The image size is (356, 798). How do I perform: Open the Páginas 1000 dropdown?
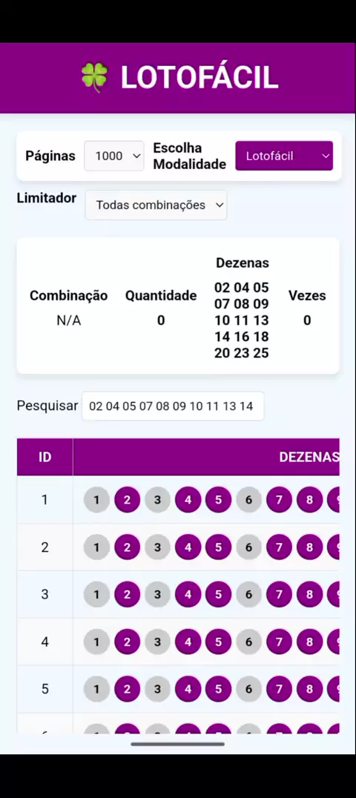click(114, 156)
